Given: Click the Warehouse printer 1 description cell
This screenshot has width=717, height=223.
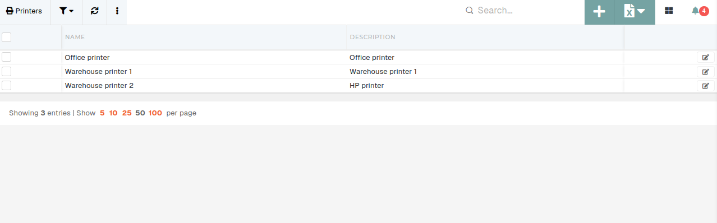Looking at the screenshot, I should (485, 72).
